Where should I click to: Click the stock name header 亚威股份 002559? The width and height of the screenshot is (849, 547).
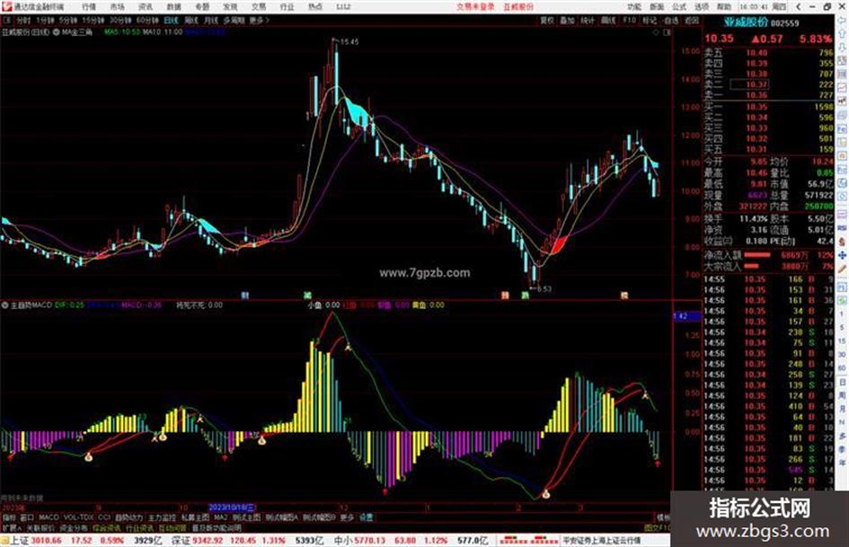pyautogui.click(x=761, y=22)
